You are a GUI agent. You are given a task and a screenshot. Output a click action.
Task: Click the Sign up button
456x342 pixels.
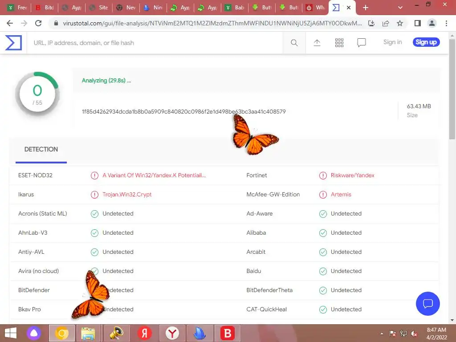(426, 42)
